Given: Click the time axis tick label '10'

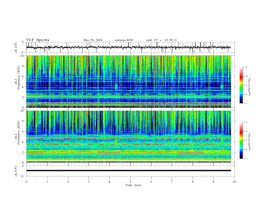Looking at the screenshot, I should (x=234, y=182).
